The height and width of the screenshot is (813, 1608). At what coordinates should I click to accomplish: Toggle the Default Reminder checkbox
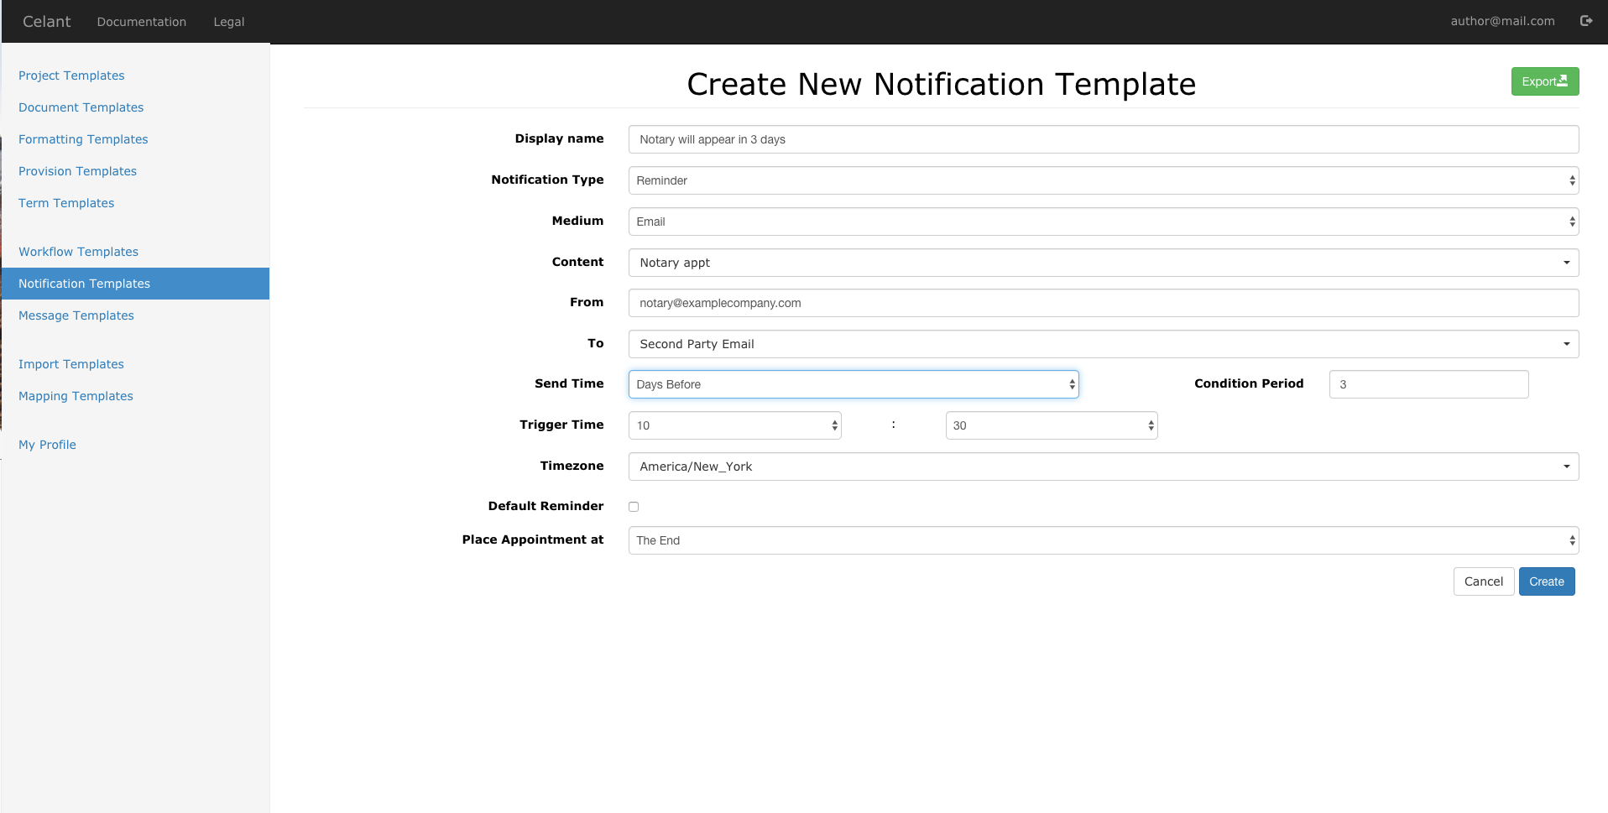coord(634,507)
